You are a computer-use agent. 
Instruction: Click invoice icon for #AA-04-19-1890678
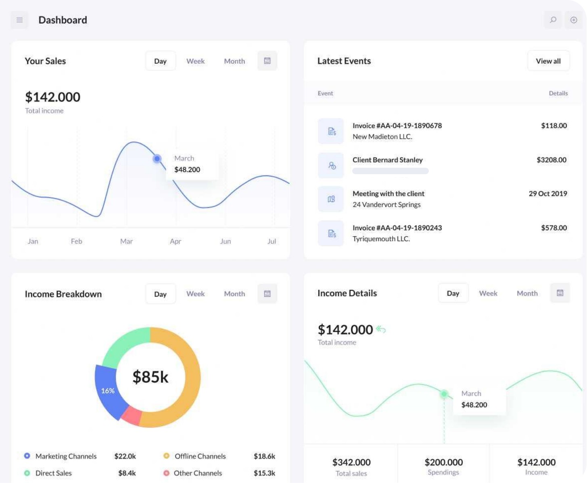coord(331,131)
